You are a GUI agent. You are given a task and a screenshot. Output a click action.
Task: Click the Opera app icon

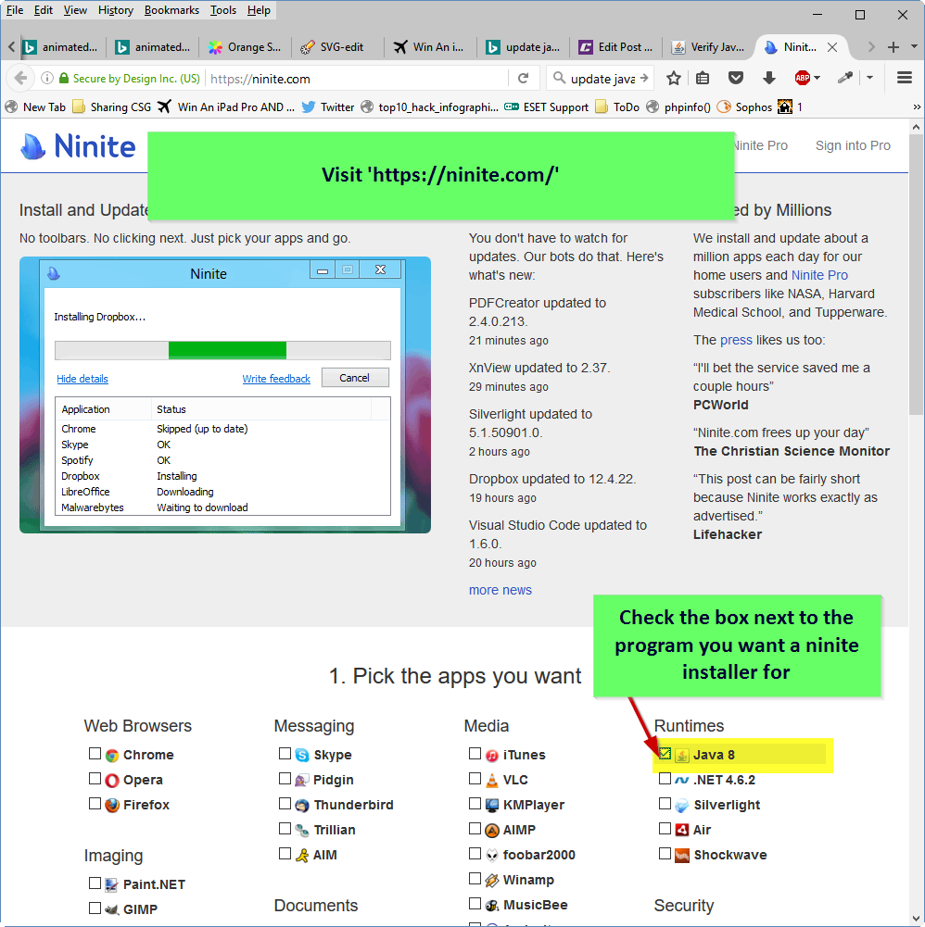tap(112, 781)
